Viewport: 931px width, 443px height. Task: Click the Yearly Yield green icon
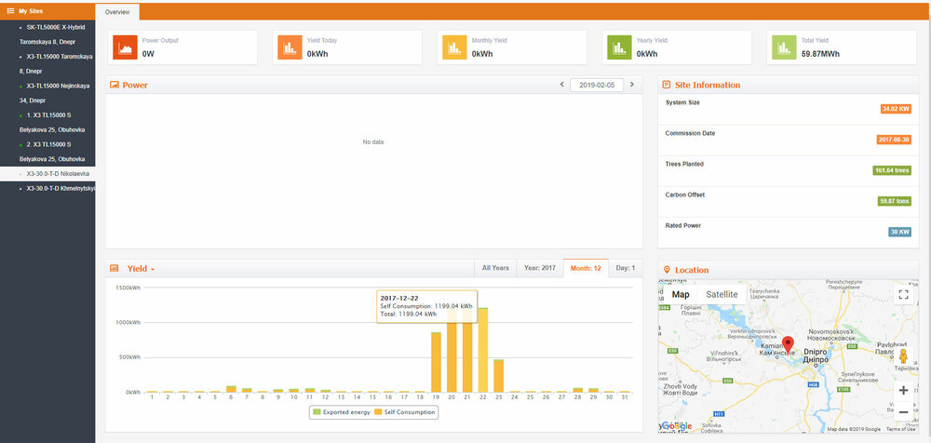click(x=619, y=47)
